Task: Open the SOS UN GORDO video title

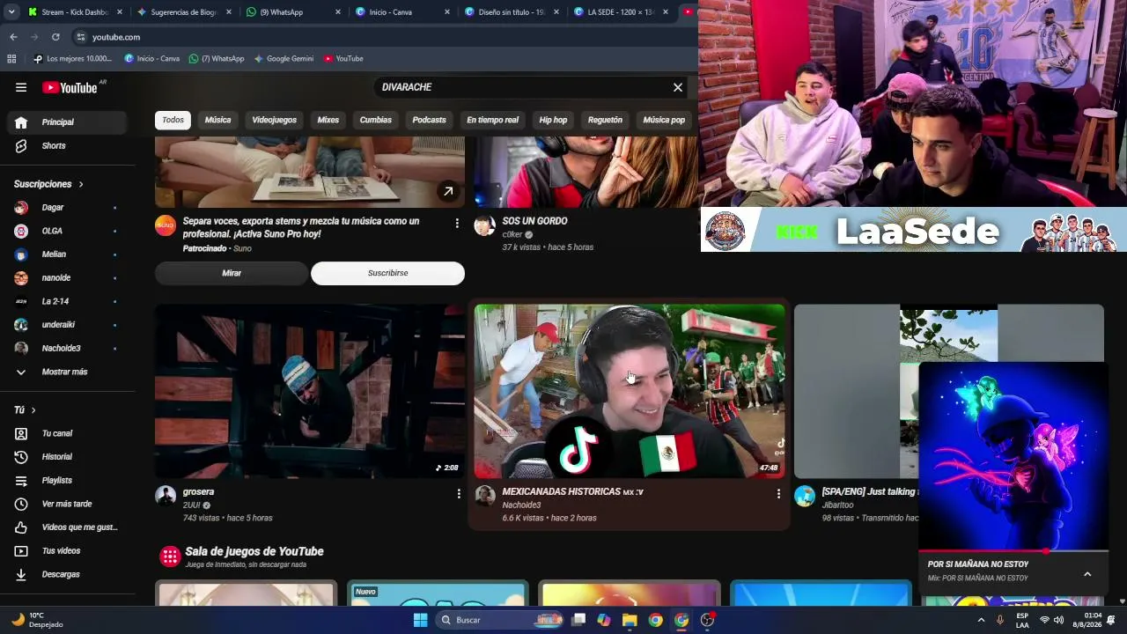Action: click(x=534, y=221)
